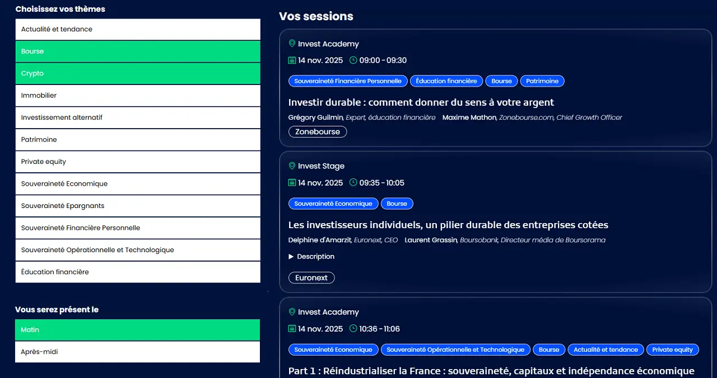Screen dimensions: 717x378
Task: Click the clock icon next to 10:36 - 11:06
Action: [353, 329]
